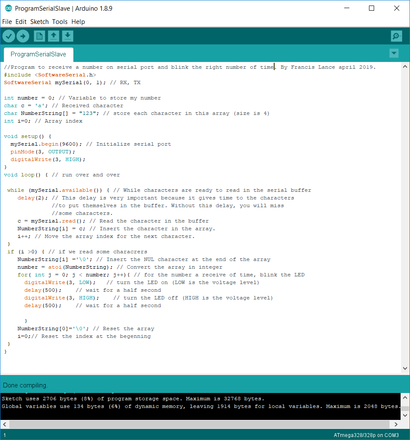
Task: Click 'mySerial.begin(9600);' line
Action: tap(91, 144)
